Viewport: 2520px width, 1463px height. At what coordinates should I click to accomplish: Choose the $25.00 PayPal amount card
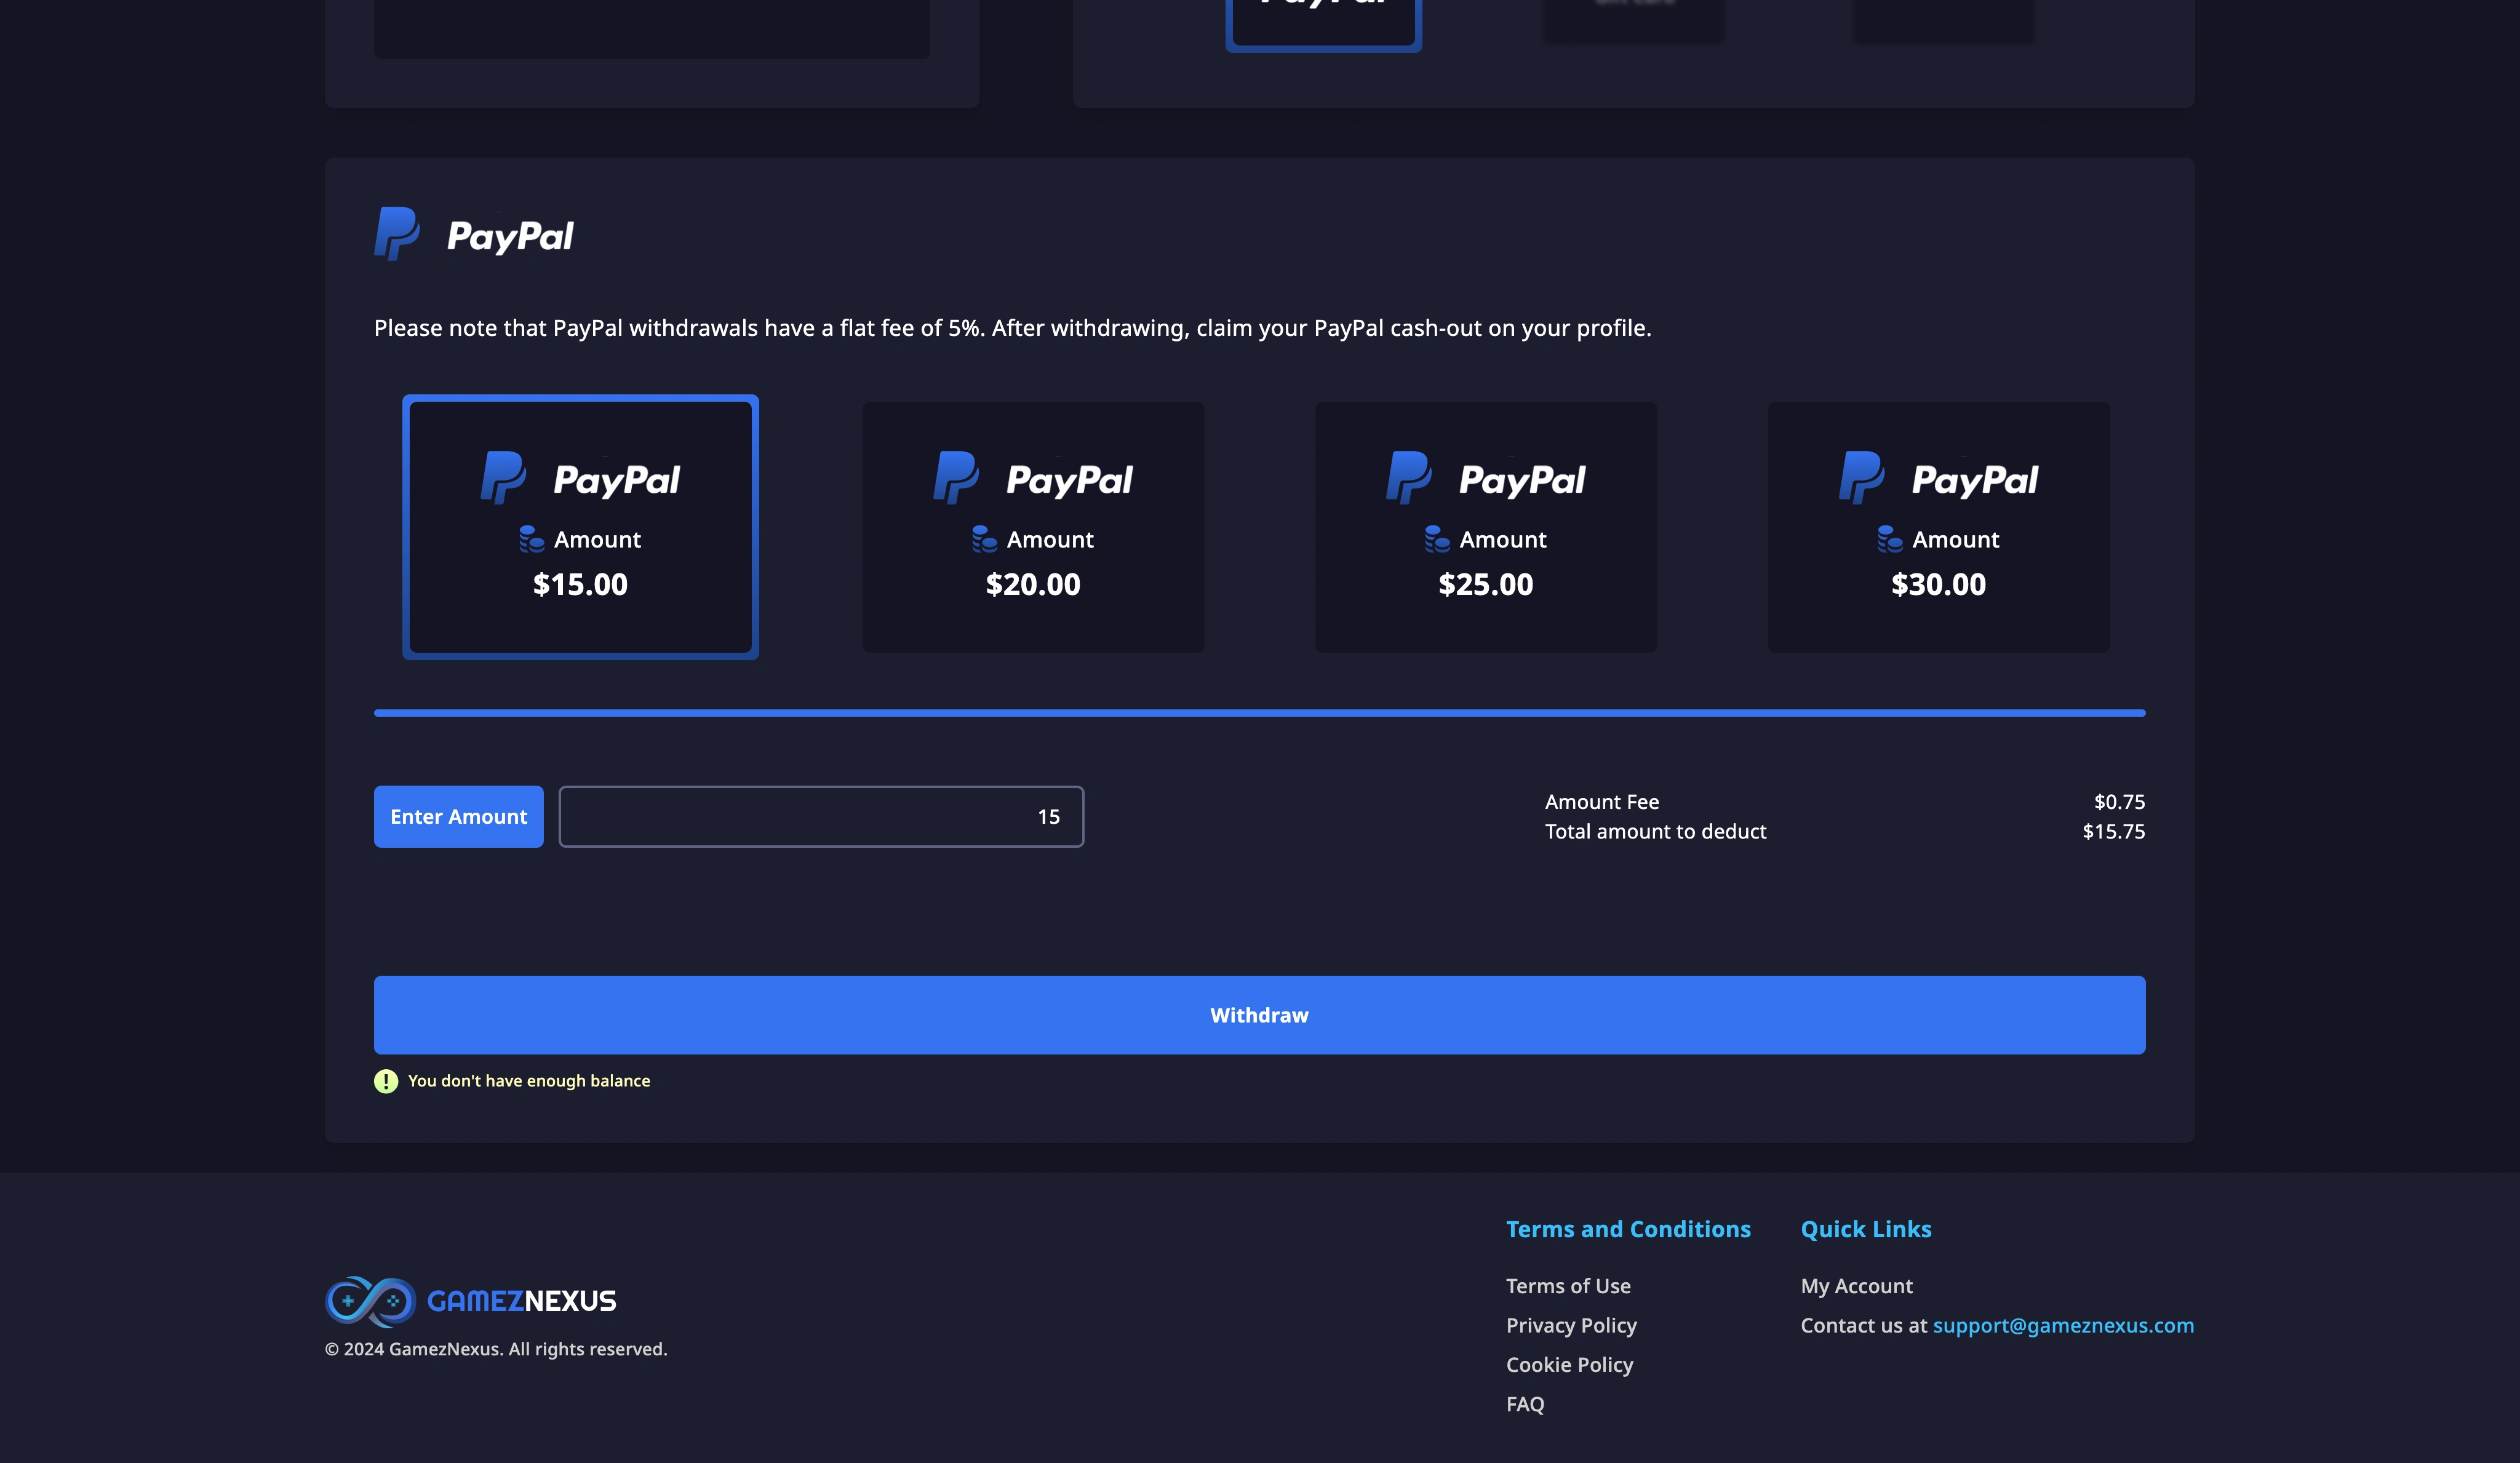pyautogui.click(x=1486, y=527)
